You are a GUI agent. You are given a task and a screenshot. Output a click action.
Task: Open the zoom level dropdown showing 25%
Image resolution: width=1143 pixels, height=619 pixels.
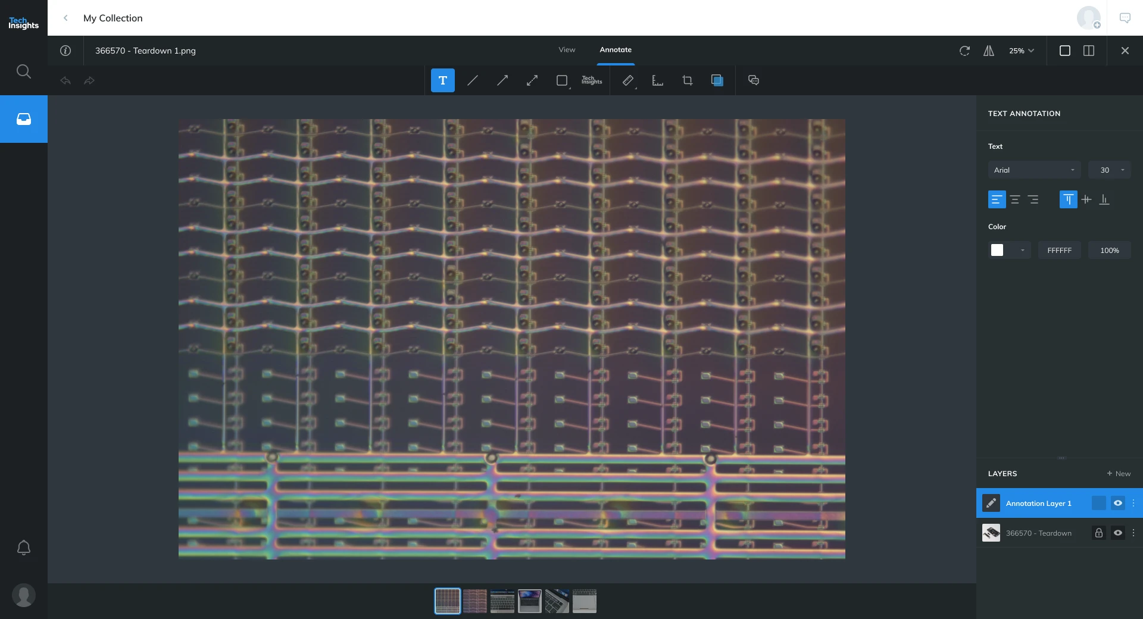click(1020, 51)
